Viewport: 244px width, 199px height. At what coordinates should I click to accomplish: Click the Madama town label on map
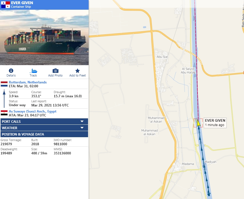click(188, 164)
